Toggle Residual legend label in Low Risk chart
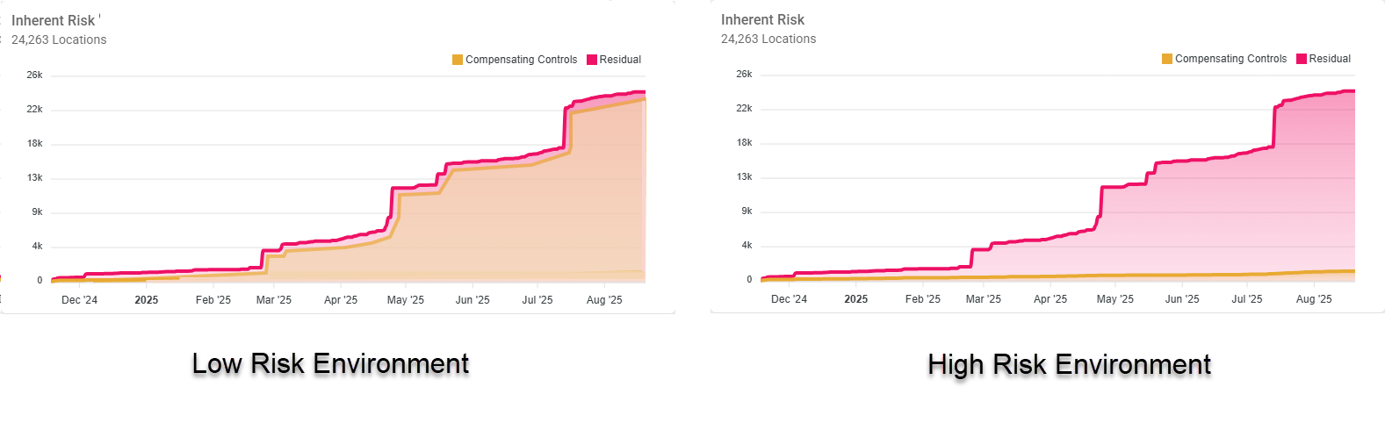Viewport: 1385px width, 430px height. (x=620, y=60)
